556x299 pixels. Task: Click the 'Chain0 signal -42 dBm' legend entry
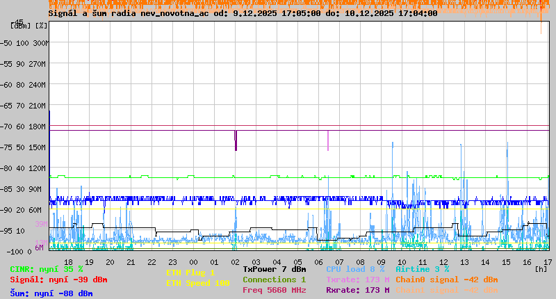click(447, 280)
